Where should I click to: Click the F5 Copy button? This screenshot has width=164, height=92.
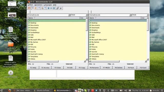click(82, 67)
